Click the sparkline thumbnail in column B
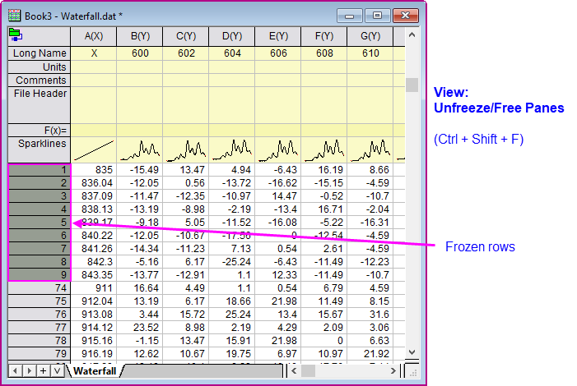The width and height of the screenshot is (577, 386). [x=140, y=150]
